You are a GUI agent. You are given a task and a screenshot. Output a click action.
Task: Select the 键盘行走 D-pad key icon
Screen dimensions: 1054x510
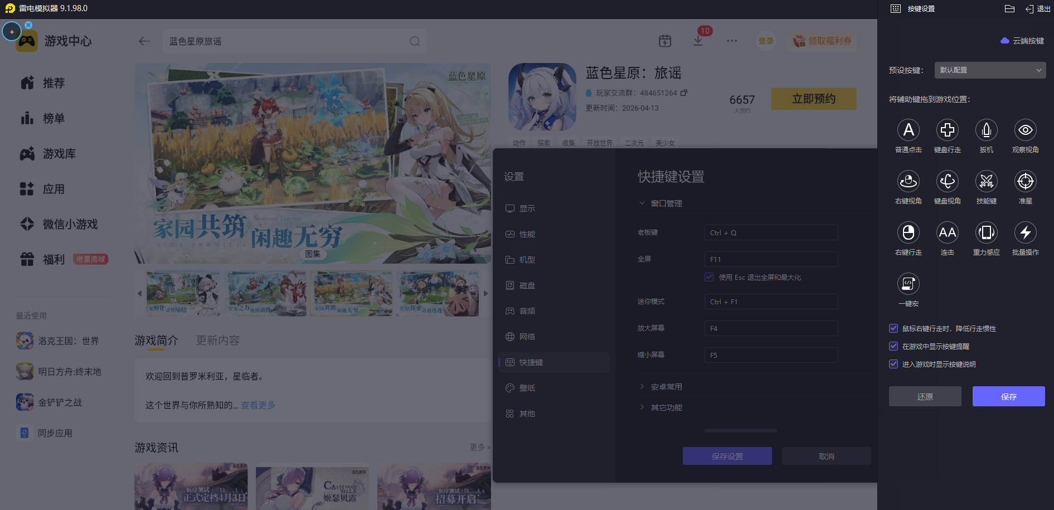[947, 130]
